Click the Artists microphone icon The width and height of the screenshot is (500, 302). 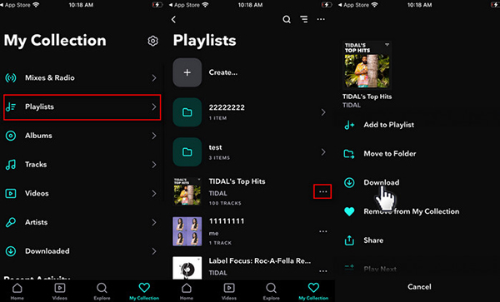[x=11, y=222]
